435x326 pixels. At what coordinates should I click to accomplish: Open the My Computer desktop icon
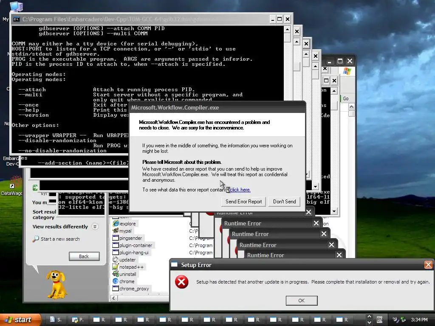(16, 6)
